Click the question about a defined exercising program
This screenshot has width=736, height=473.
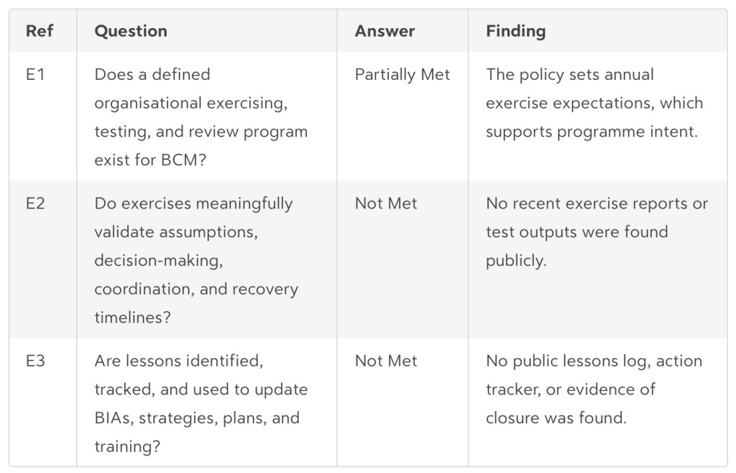[201, 117]
